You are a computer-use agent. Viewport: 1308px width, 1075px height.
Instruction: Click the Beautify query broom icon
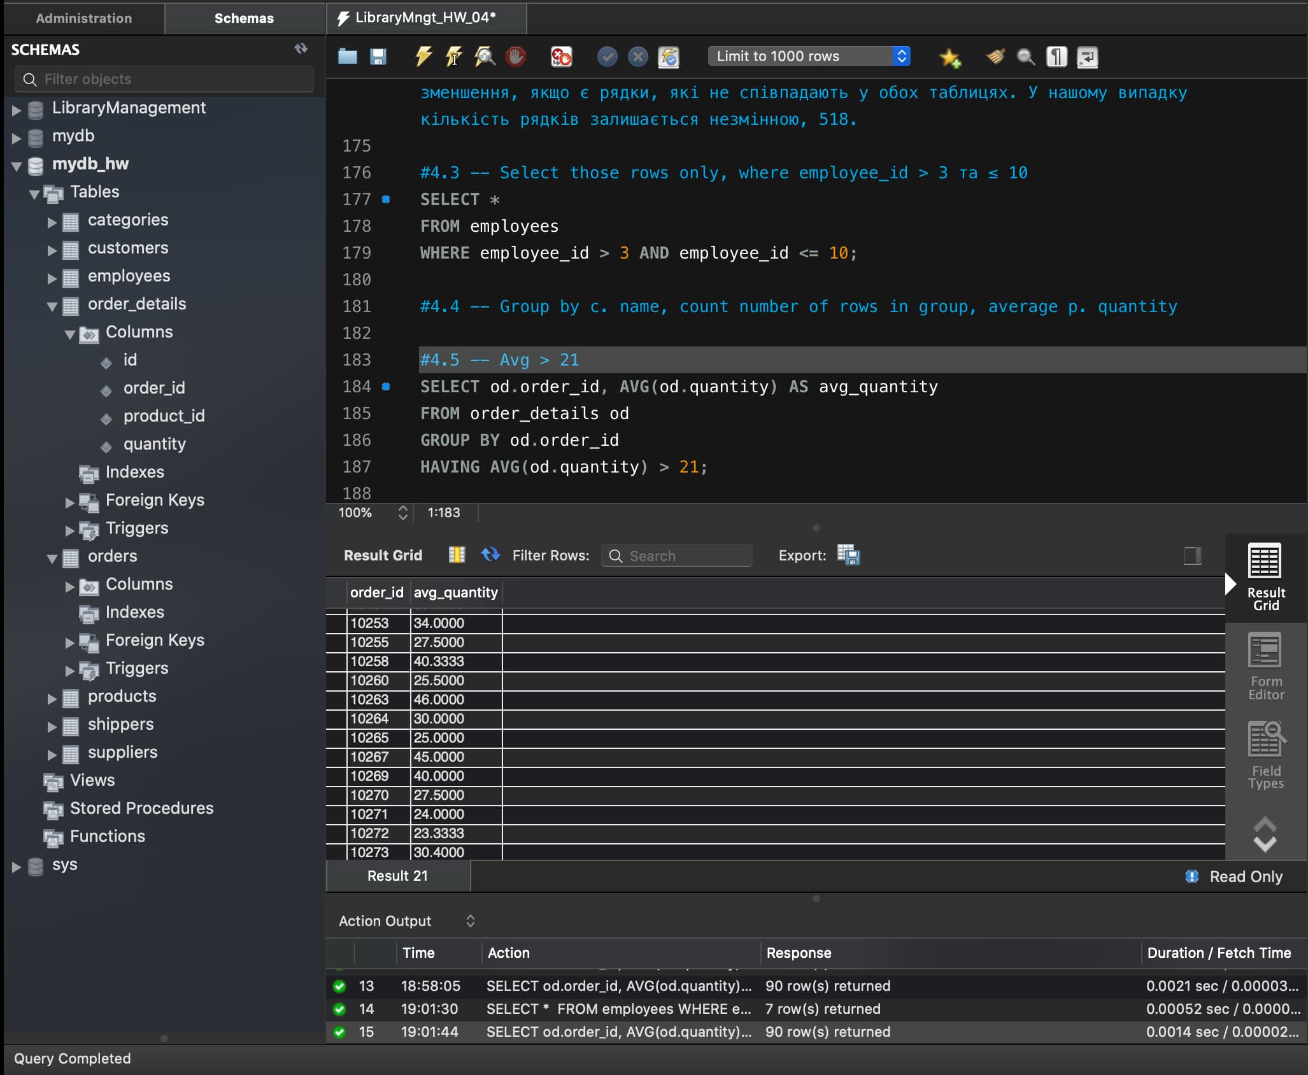coord(995,57)
